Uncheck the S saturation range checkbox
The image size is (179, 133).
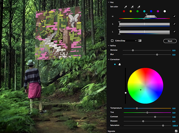click(174, 24)
